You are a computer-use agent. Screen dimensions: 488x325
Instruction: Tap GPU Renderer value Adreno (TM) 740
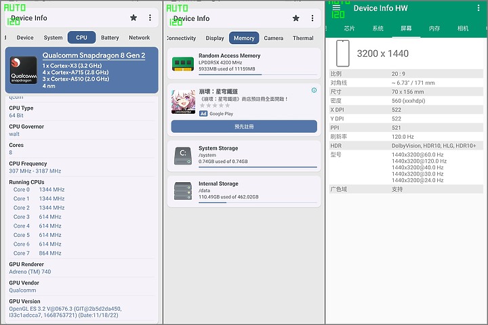coord(30,272)
